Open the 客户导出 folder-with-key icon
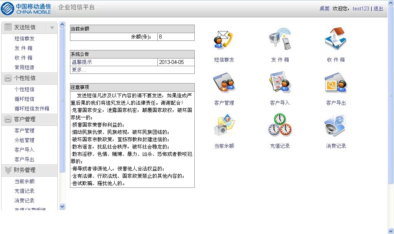The image size is (394, 234). [336, 82]
